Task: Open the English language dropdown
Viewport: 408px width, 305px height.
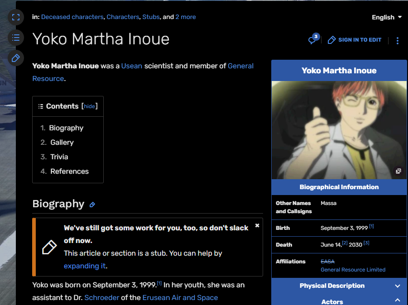Action: coord(387,17)
